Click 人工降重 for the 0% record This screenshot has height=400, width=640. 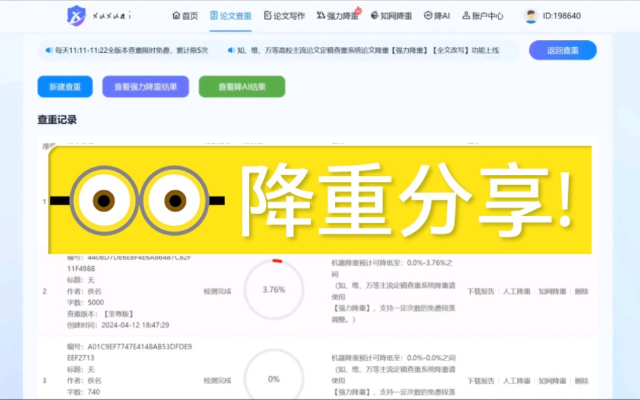tap(516, 381)
